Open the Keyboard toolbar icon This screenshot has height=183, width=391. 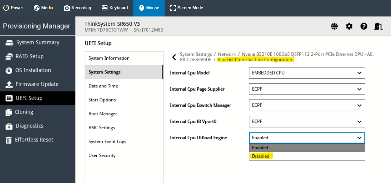105,8
